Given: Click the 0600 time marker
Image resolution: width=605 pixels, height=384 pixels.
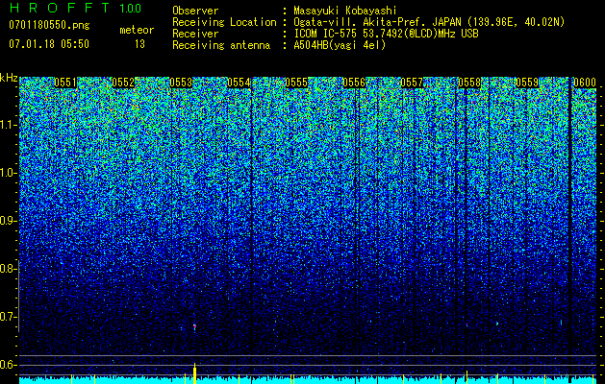Looking at the screenshot, I should pyautogui.click(x=585, y=83).
